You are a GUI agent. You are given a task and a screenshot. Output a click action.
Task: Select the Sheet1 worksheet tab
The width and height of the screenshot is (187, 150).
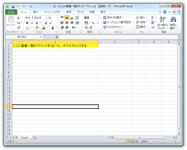[x=24, y=137]
